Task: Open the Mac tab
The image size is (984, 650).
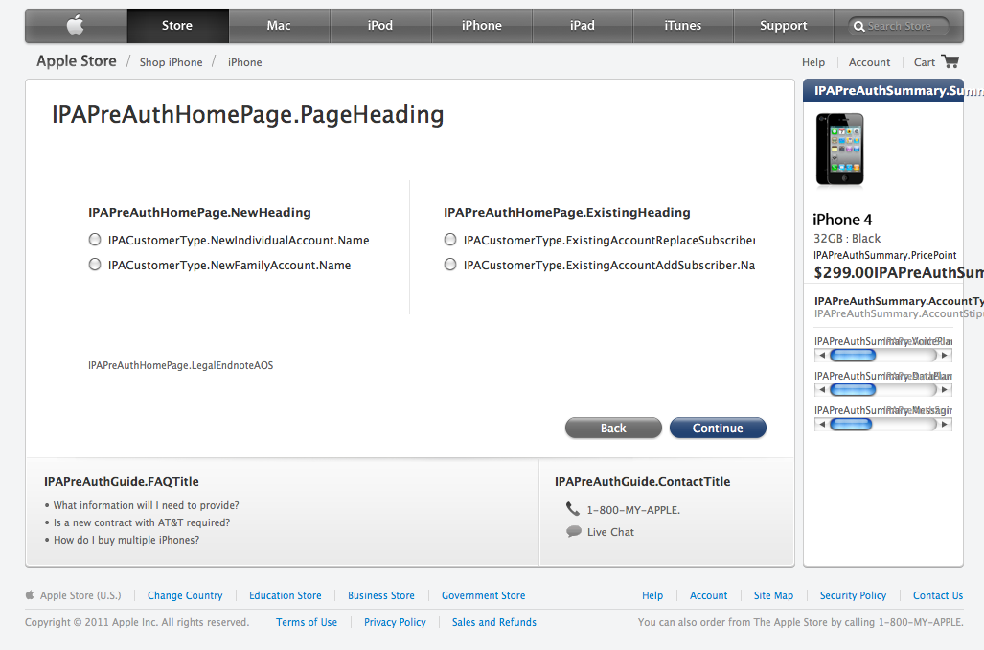Action: click(x=279, y=26)
